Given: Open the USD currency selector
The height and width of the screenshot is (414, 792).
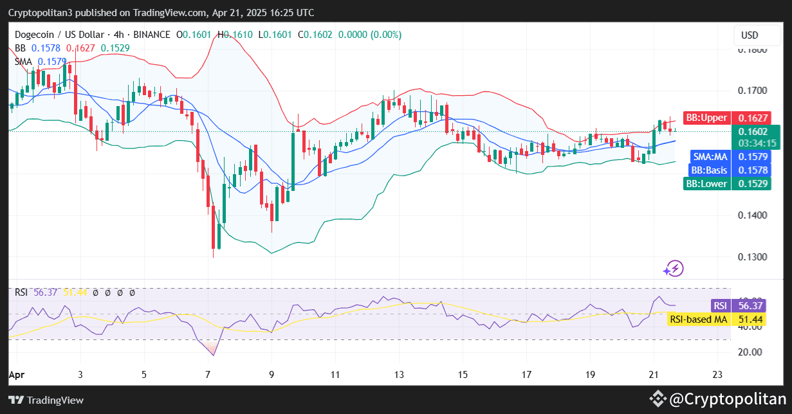Looking at the screenshot, I should tap(757, 35).
